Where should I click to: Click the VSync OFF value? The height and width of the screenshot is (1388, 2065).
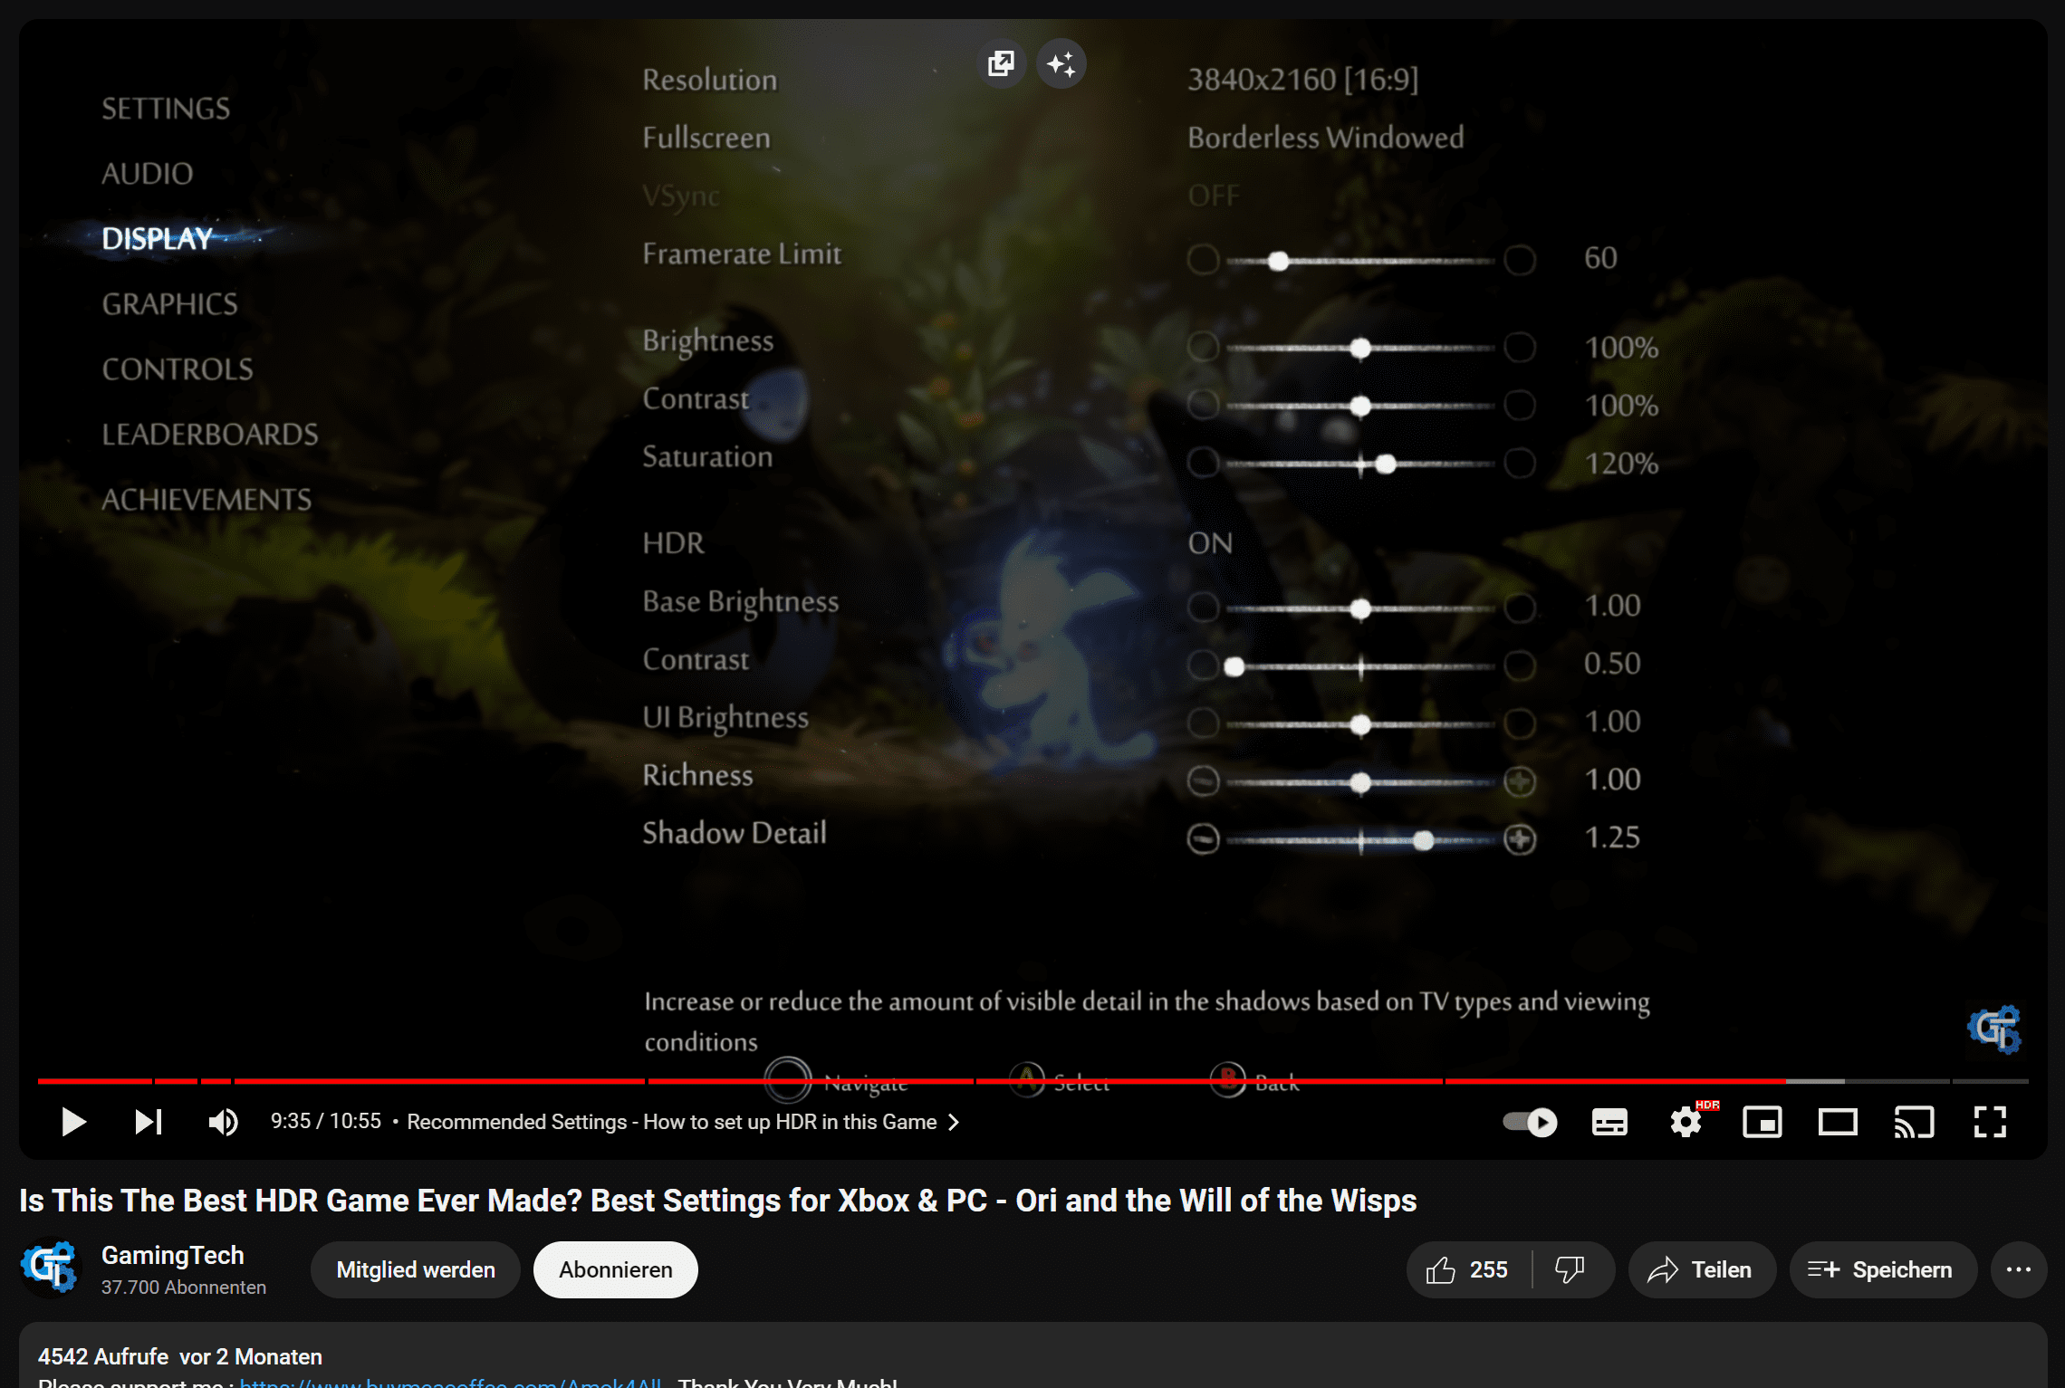(x=1214, y=196)
